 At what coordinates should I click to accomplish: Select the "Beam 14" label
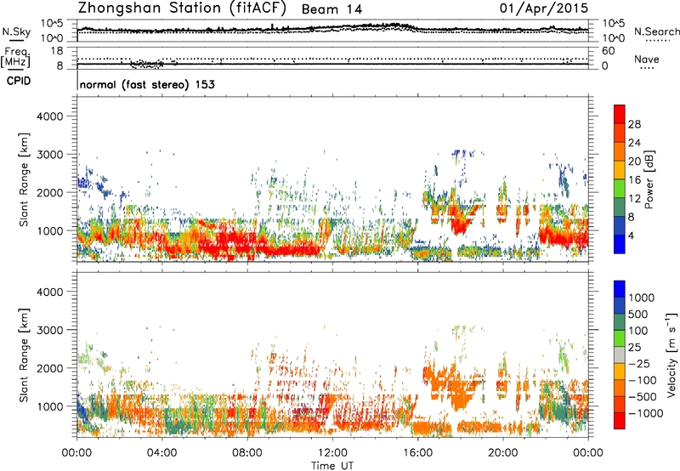pos(331,9)
